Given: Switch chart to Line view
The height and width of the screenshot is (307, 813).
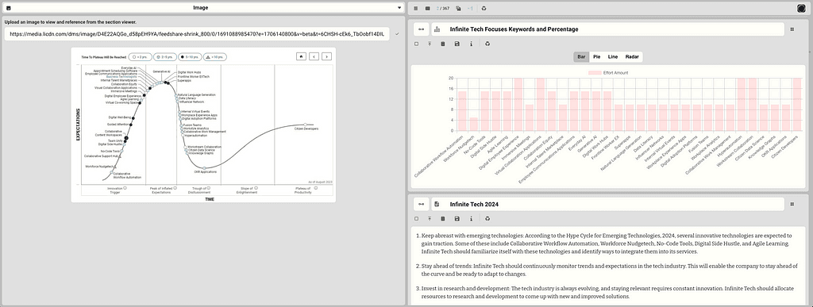Looking at the screenshot, I should (613, 56).
